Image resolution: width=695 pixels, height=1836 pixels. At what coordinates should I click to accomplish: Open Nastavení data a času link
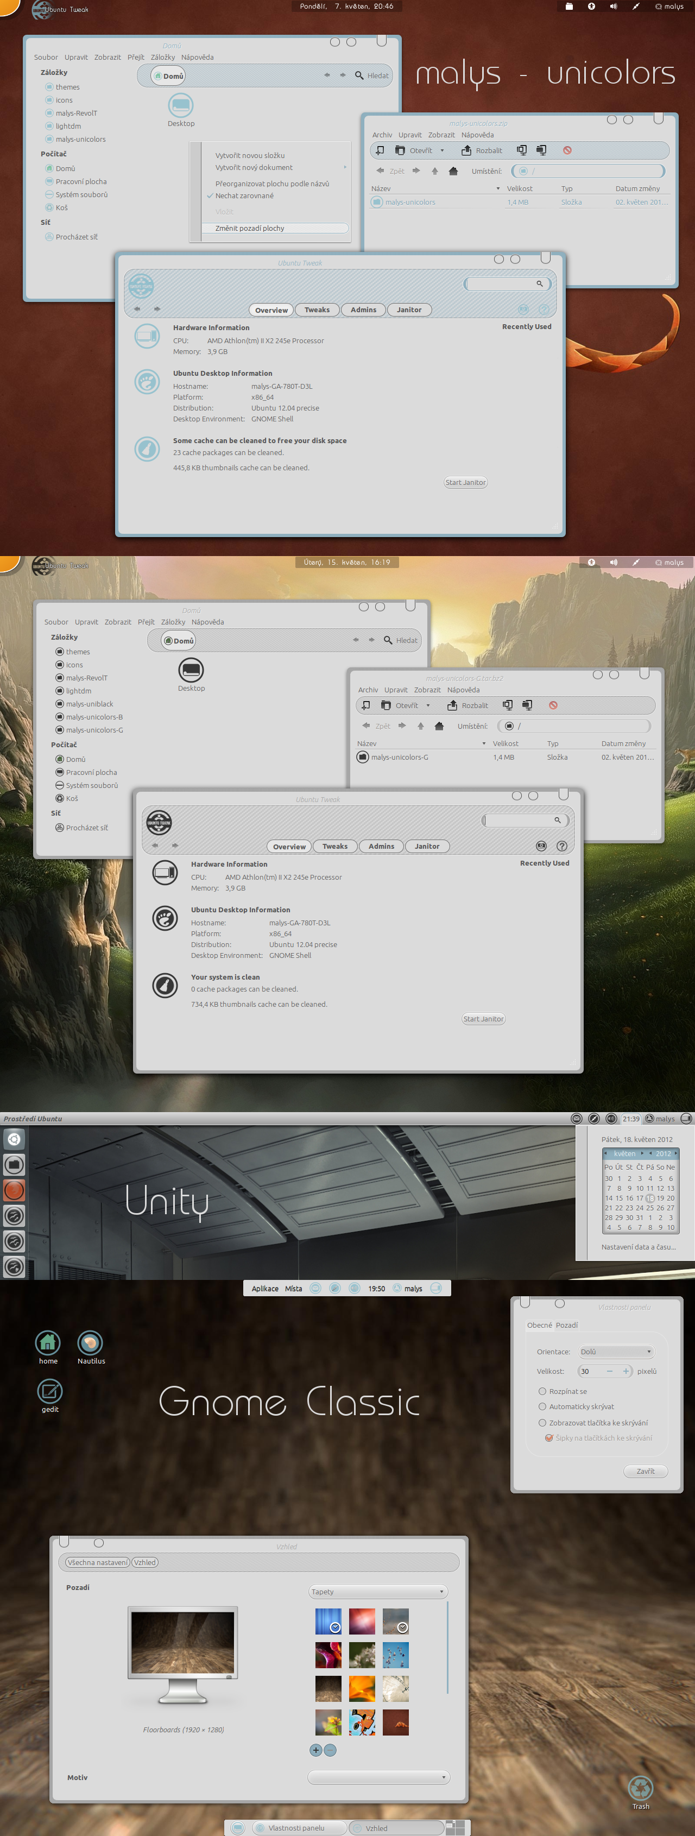(x=638, y=1247)
